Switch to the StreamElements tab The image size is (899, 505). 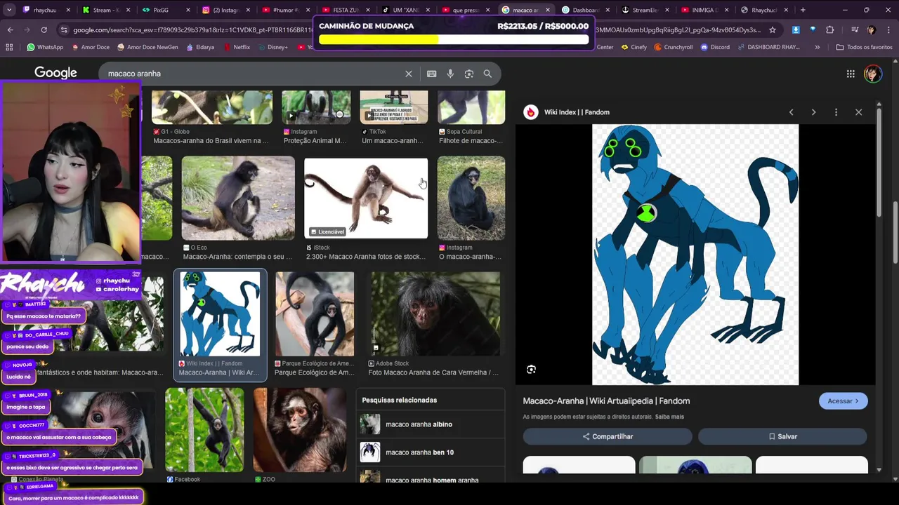(645, 10)
